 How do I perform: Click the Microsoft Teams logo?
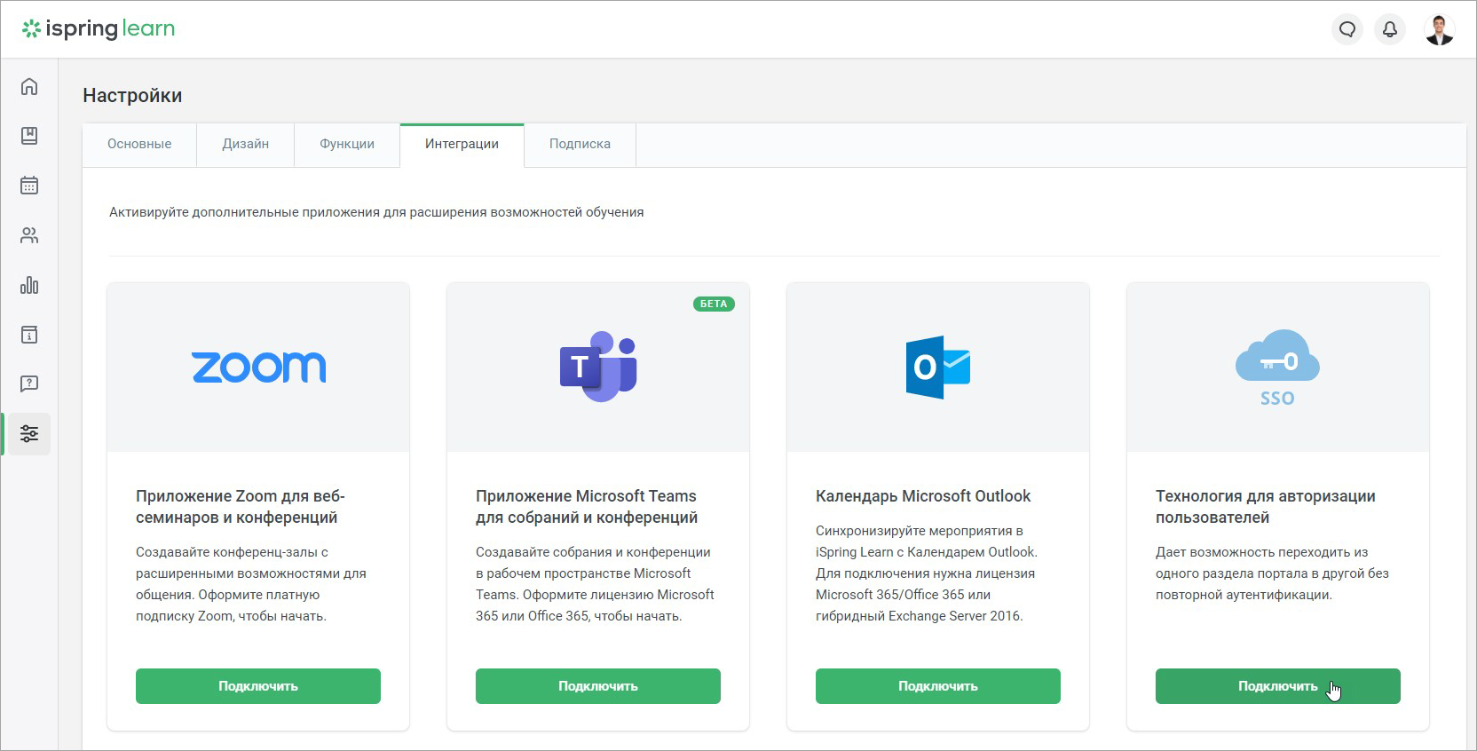pyautogui.click(x=598, y=367)
